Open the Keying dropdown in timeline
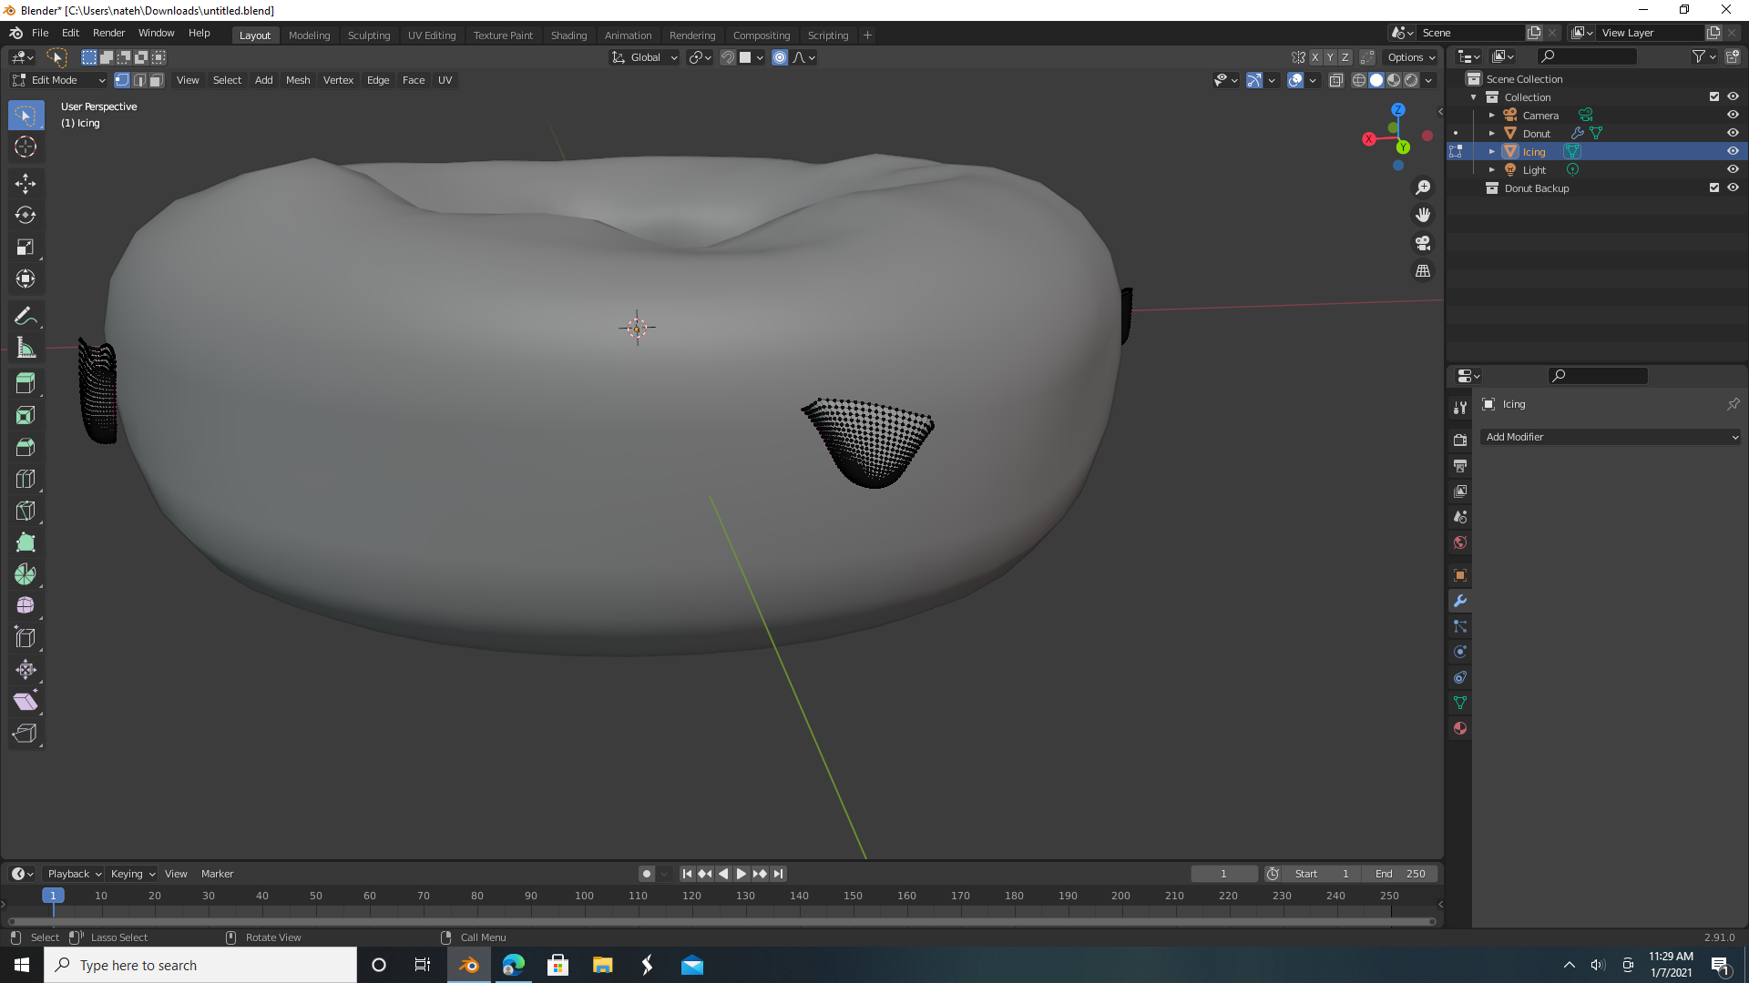 pos(133,874)
